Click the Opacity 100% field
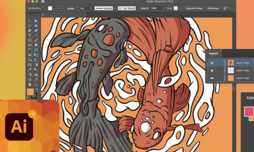This screenshot has height=152, width=254. (x=156, y=8)
